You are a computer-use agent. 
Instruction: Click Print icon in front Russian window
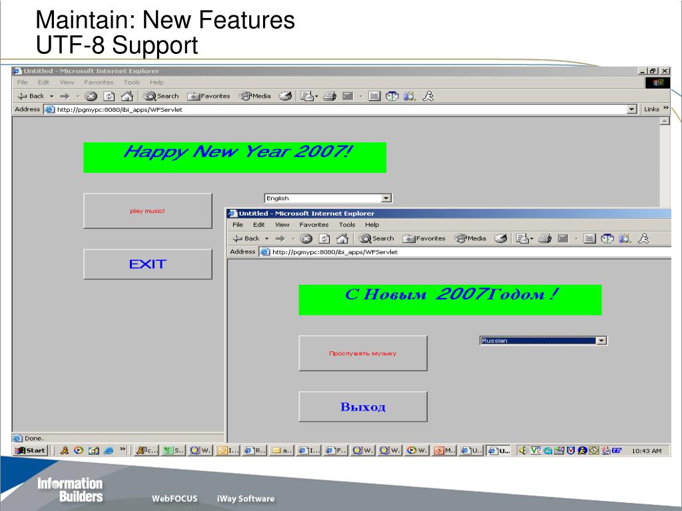[x=545, y=239]
